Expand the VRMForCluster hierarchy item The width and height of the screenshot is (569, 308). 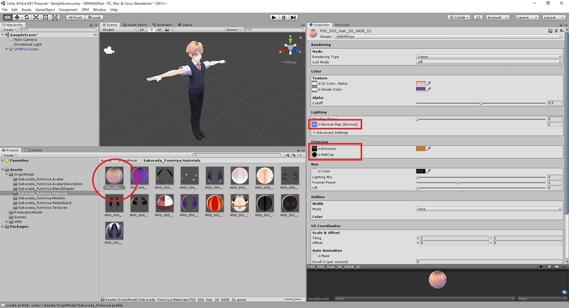7,49
